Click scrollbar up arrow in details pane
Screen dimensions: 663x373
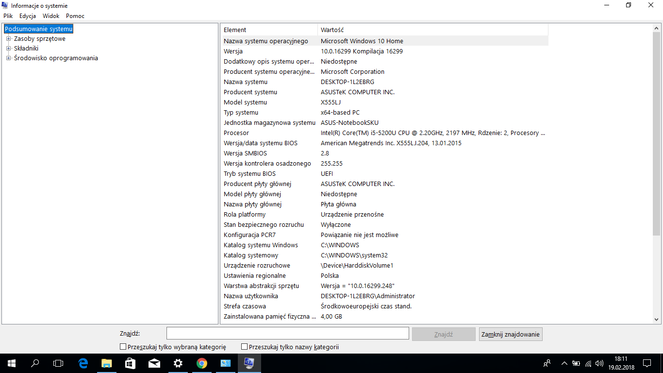tap(656, 28)
